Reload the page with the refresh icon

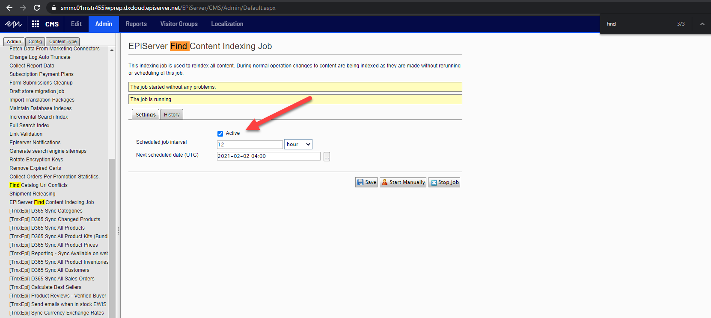37,8
